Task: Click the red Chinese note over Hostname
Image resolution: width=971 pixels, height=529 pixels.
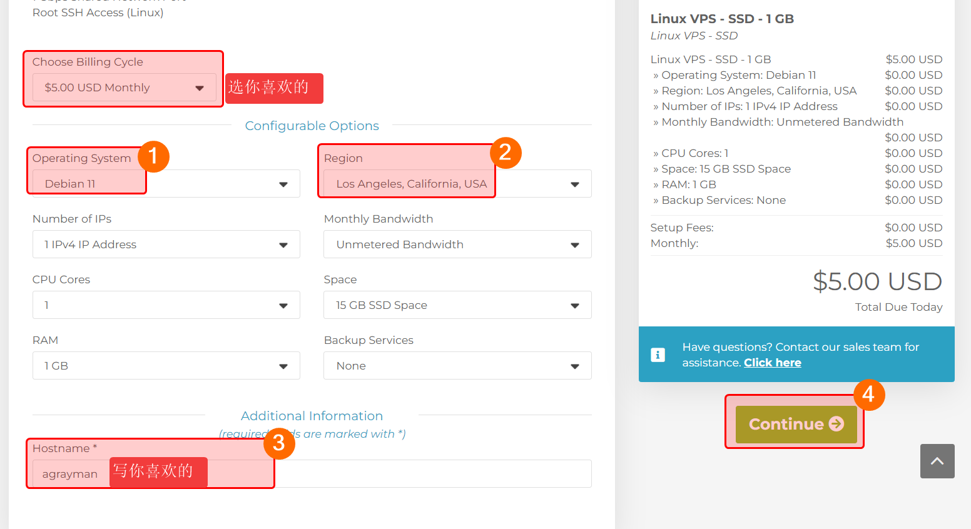Action: pos(158,471)
